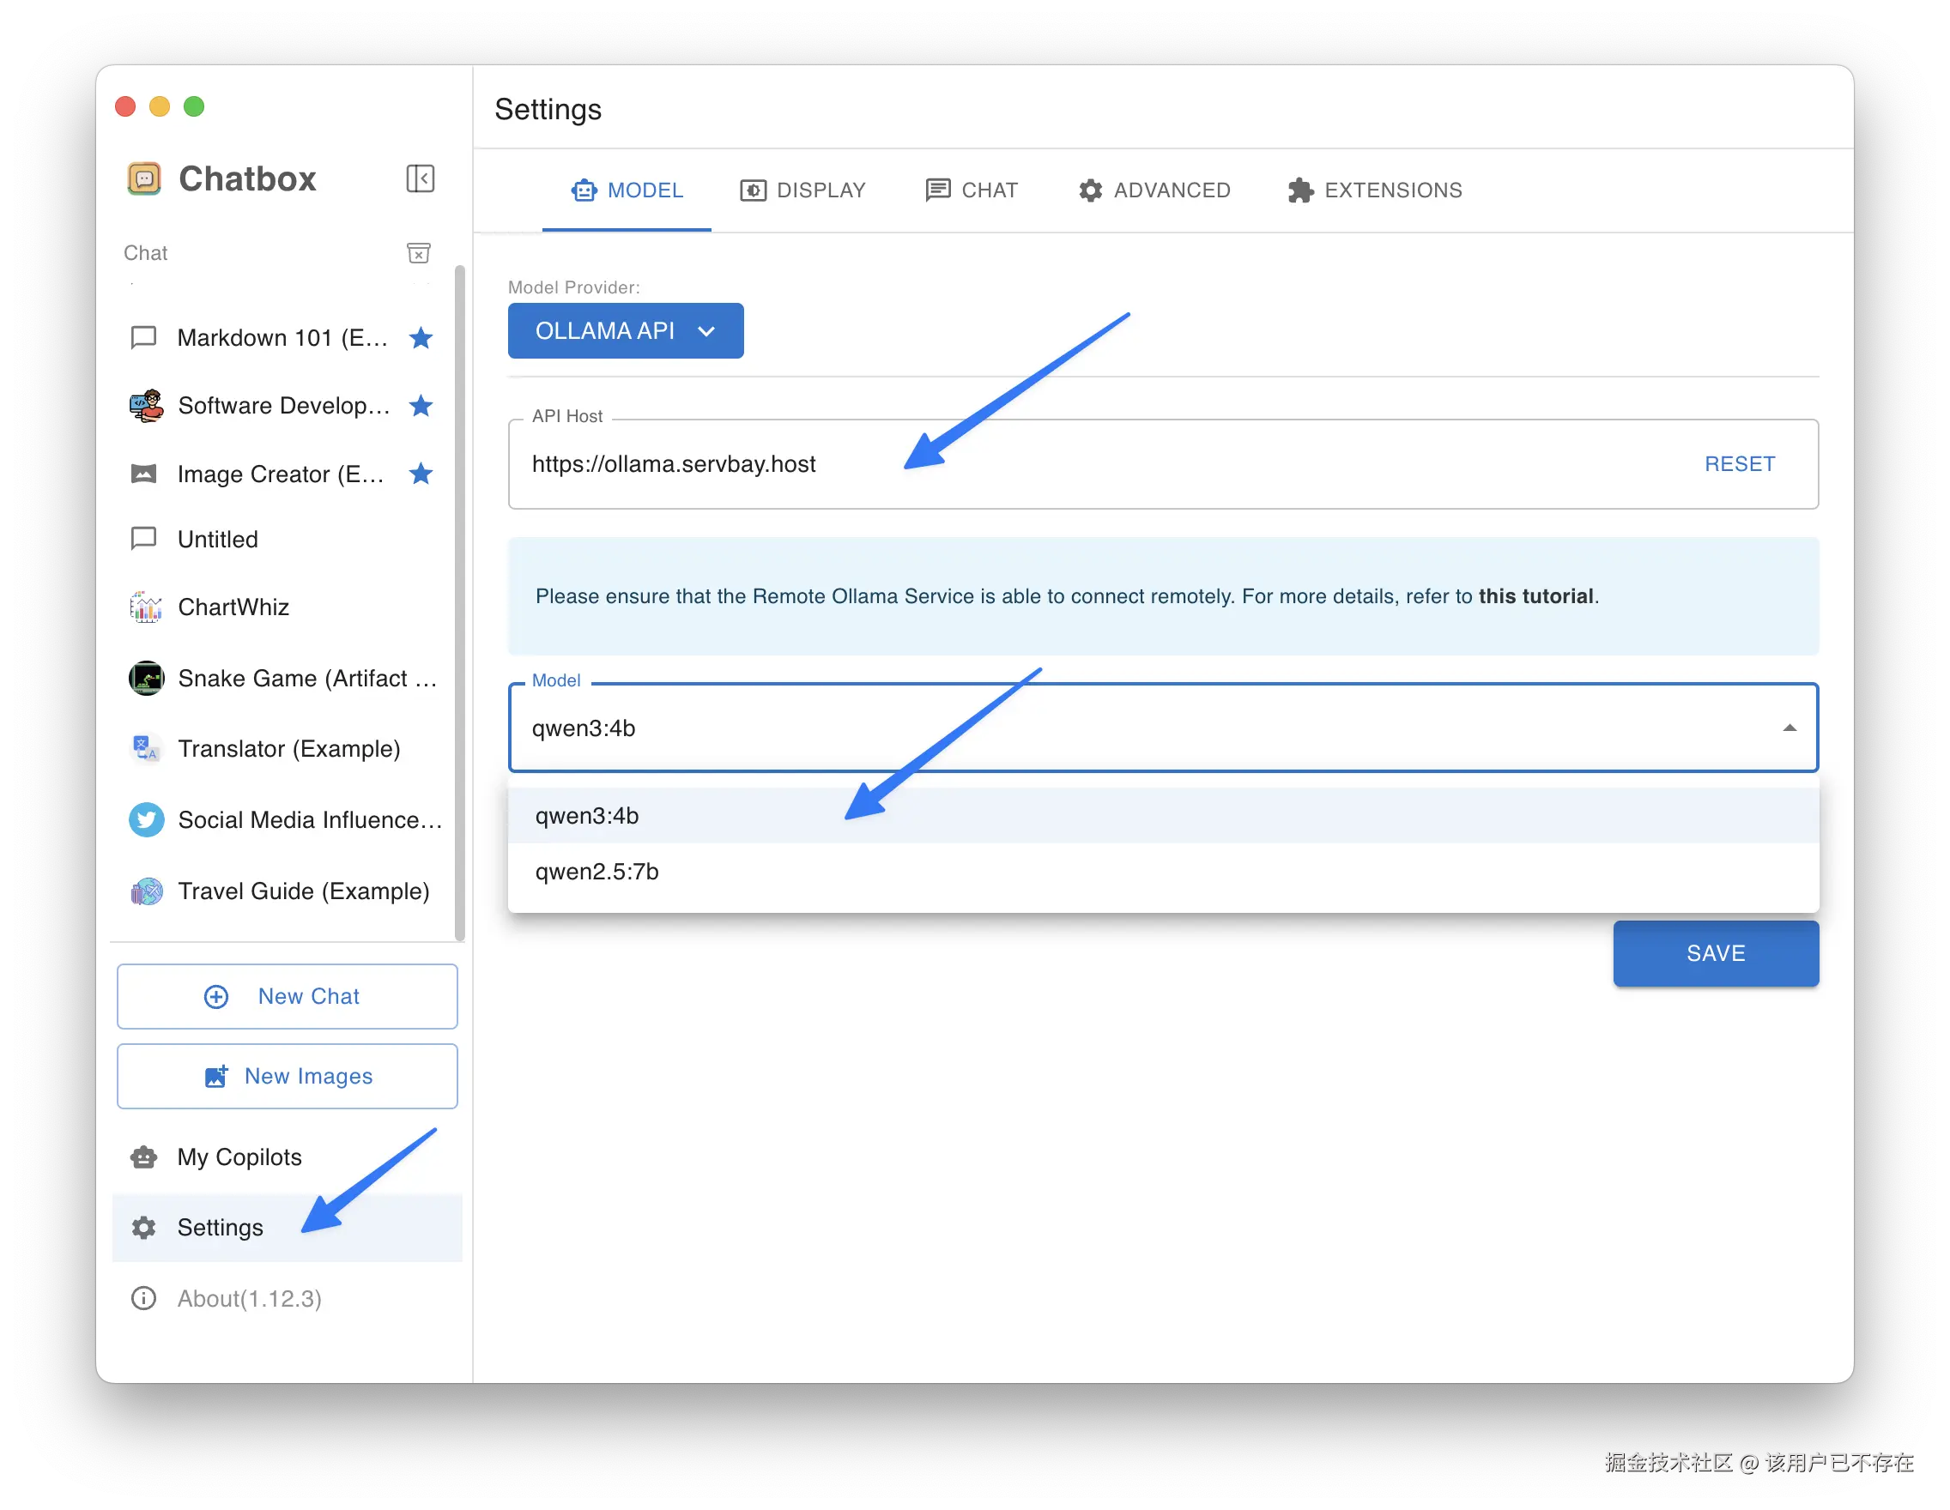Open the Snake Game Artifact conversation
Image resolution: width=1950 pixels, height=1510 pixels.
click(x=306, y=679)
